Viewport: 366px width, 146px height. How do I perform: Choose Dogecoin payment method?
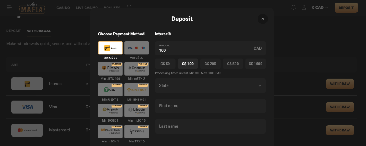point(111,111)
